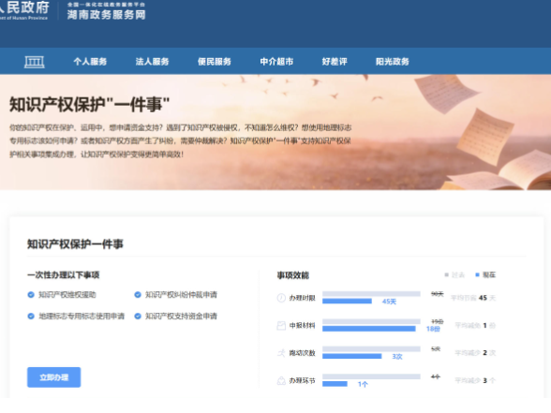Screen dimensions: 551x413
Task: Click the 18份 value label
Action: point(433,329)
